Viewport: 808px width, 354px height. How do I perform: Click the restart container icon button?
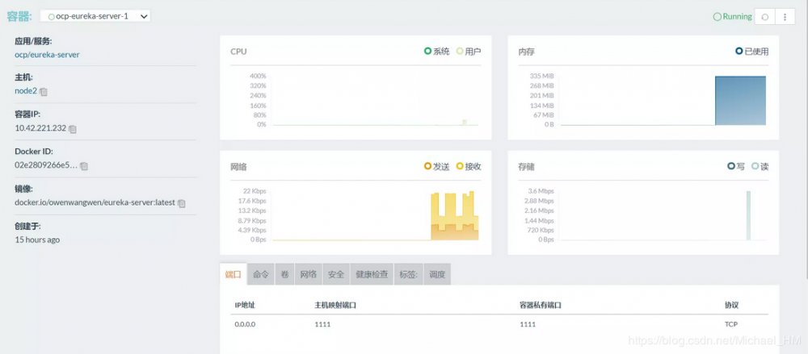pyautogui.click(x=764, y=16)
